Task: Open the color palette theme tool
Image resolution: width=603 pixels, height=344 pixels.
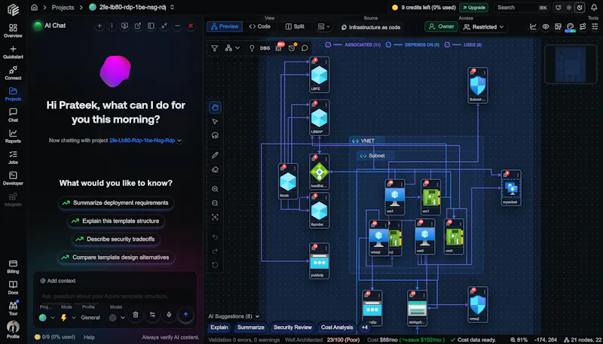Action: pyautogui.click(x=571, y=26)
